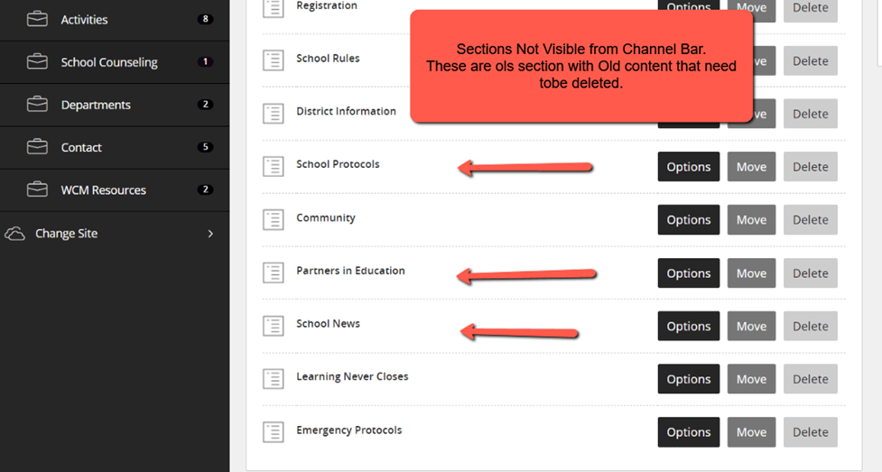Screen dimensions: 882x472
Task: Click the page icon beside Community
Action: coord(274,219)
